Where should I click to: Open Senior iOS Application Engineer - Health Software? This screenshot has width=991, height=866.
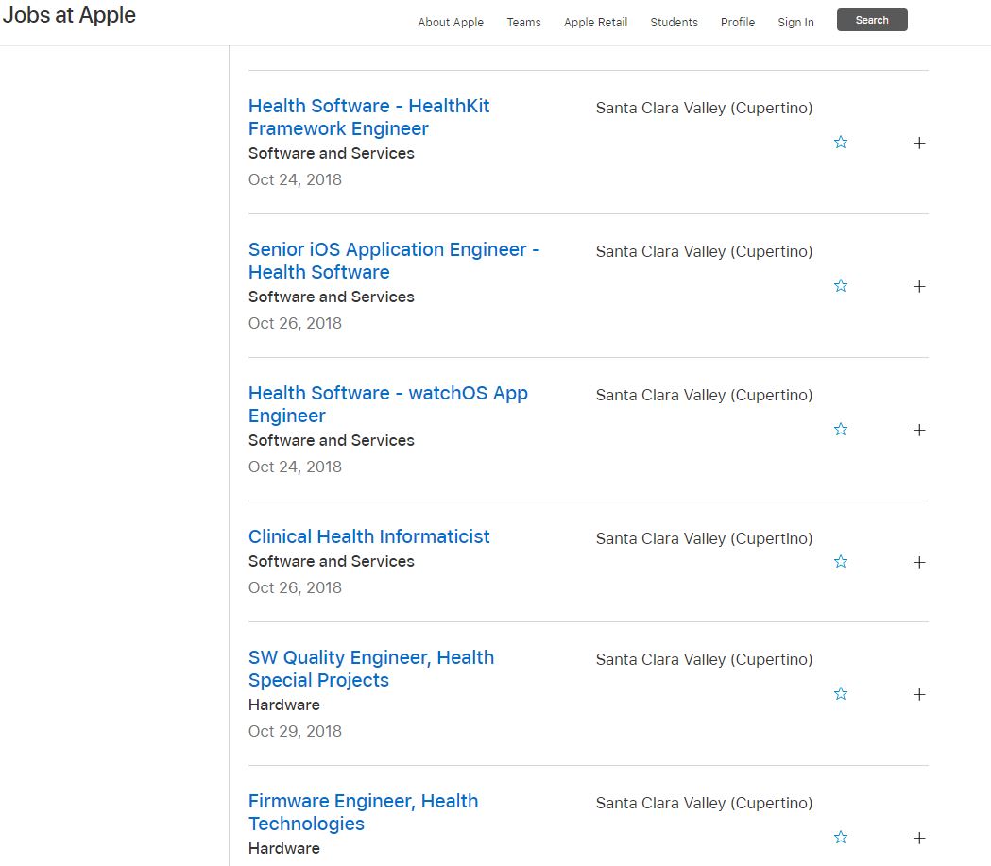click(x=394, y=261)
